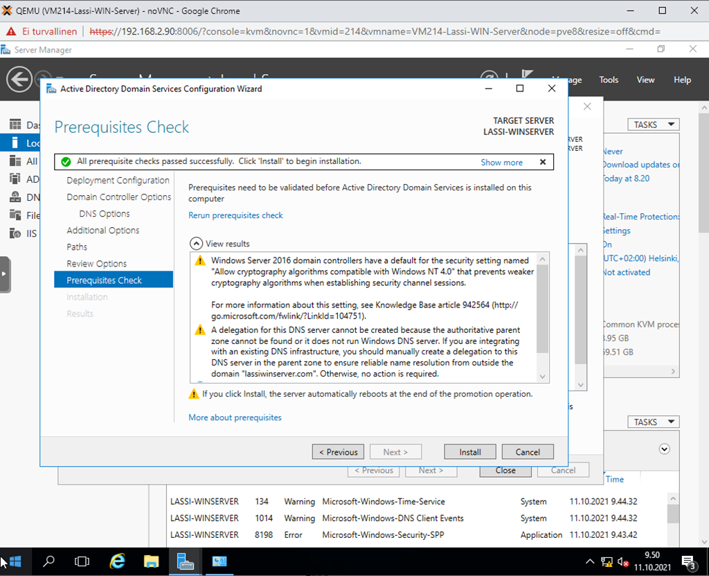Open the Tools menu in Server Manager
The image size is (709, 576).
609,80
